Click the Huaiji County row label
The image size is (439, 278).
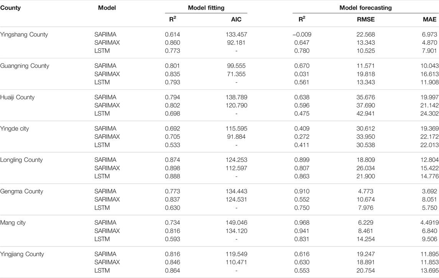(17, 97)
